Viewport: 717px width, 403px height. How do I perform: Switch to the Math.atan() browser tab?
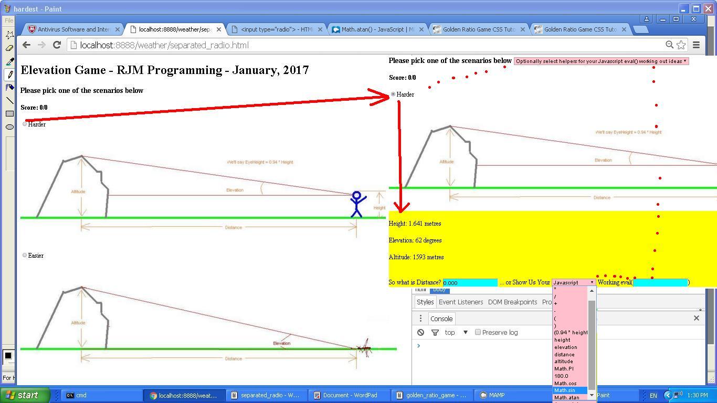coord(375,29)
